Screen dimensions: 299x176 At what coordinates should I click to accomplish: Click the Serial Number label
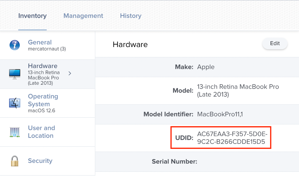click(174, 162)
